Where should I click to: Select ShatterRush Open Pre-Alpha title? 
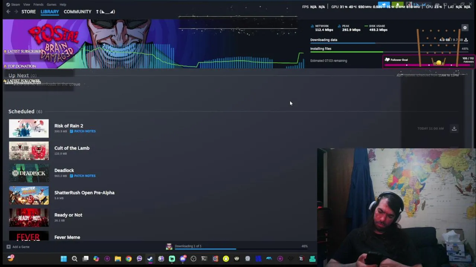pos(84,192)
